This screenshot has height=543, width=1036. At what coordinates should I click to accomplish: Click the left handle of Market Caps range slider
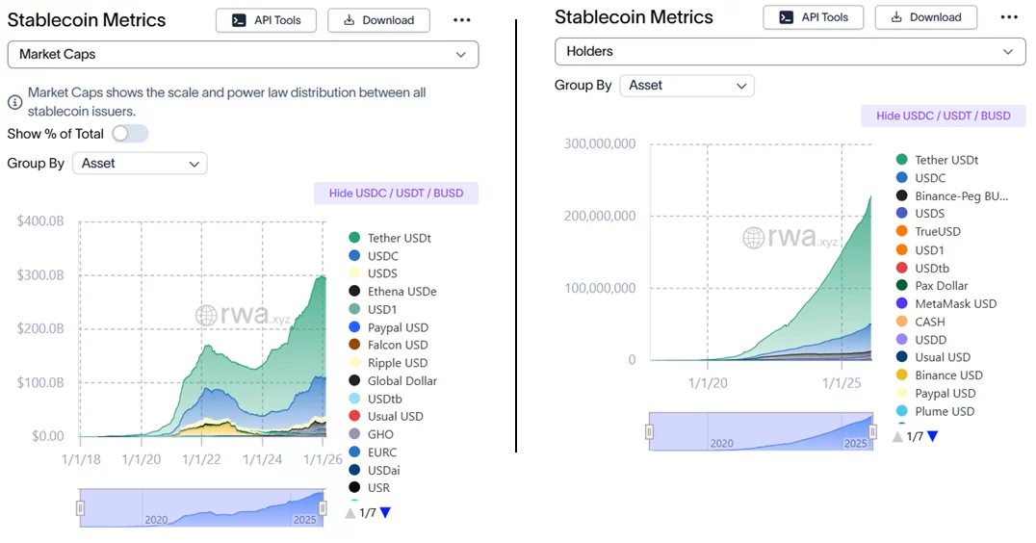[x=81, y=507]
